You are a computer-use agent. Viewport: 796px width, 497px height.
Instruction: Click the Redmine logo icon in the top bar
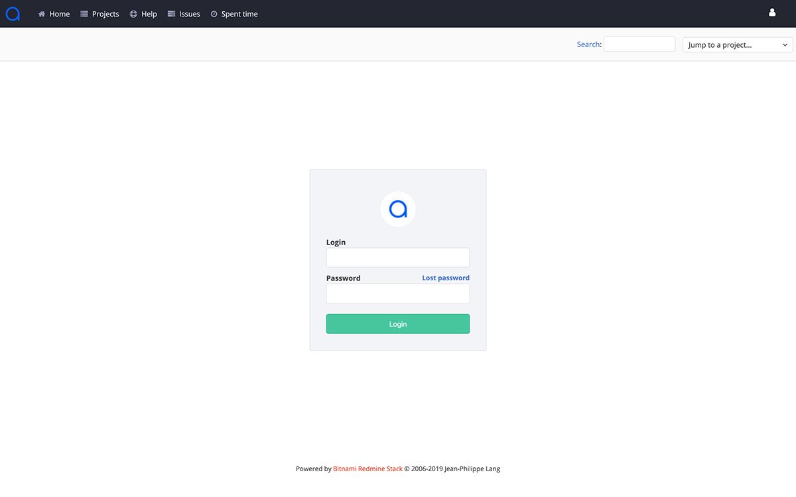[x=13, y=13]
